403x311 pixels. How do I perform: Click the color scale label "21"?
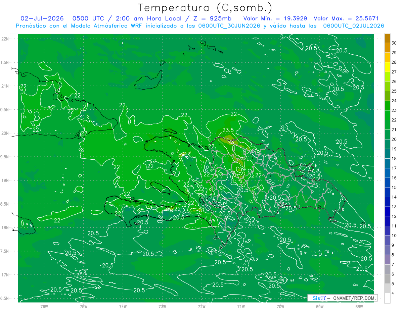point(394,130)
